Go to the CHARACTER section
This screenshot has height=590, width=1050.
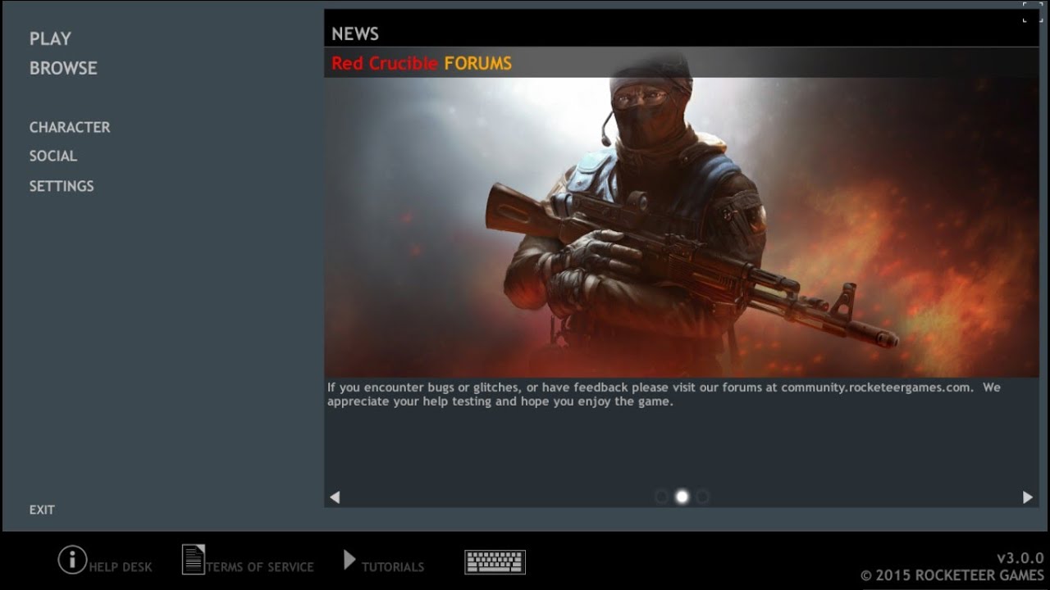click(x=70, y=127)
